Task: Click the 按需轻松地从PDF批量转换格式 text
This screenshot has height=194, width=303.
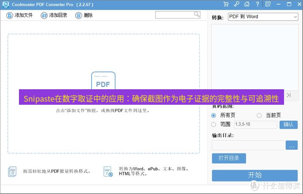Action: click(x=57, y=171)
